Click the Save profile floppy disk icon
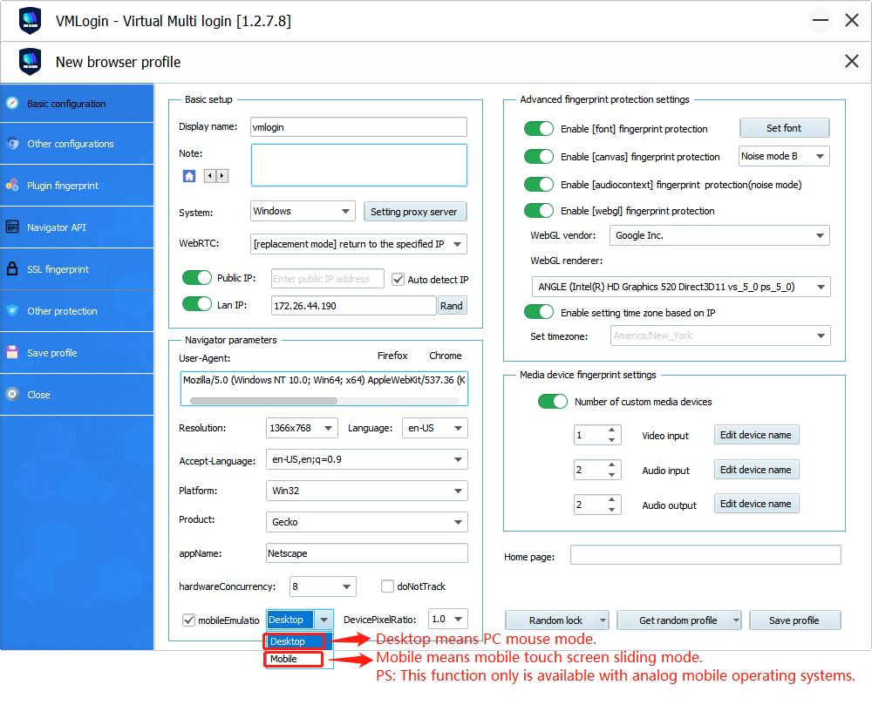Viewport: 872px width, 705px height. 12,353
